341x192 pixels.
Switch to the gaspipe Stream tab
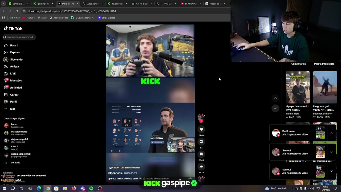(x=43, y=4)
